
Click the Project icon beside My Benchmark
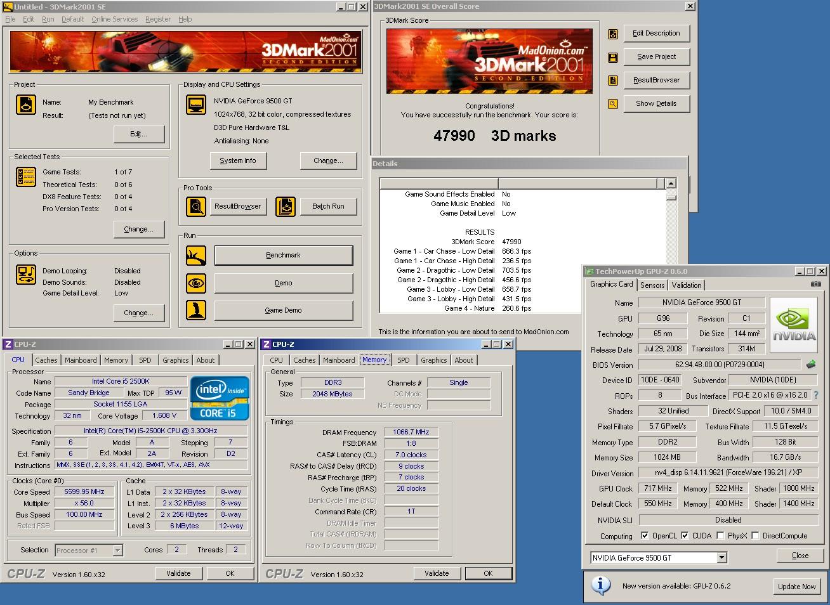pyautogui.click(x=26, y=105)
